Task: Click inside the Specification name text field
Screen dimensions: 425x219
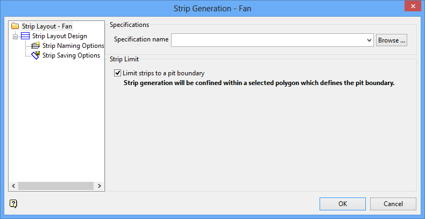Action: tap(268, 40)
